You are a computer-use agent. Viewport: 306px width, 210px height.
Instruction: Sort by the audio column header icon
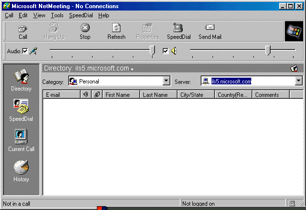(x=86, y=94)
